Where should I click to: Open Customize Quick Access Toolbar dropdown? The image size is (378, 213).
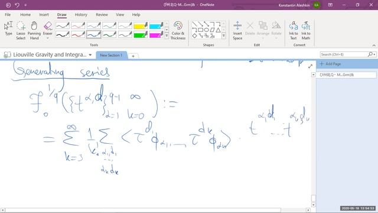(25, 5)
